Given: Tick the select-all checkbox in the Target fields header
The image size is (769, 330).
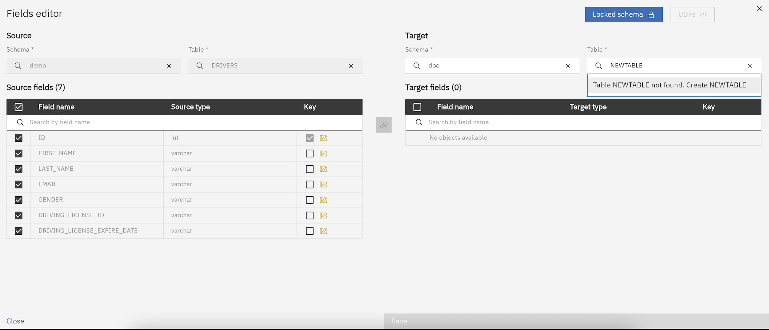Looking at the screenshot, I should (417, 107).
